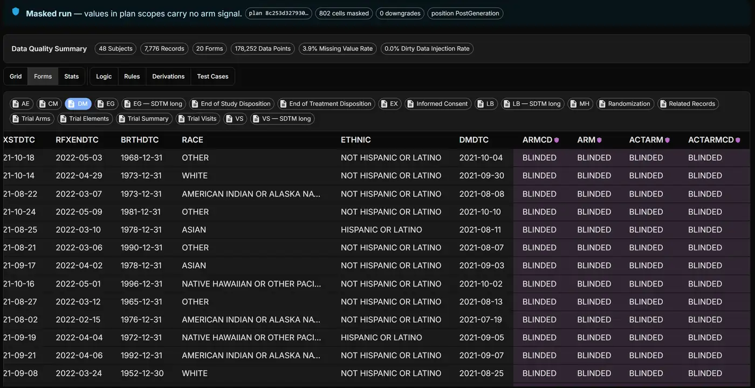Image resolution: width=755 pixels, height=388 pixels.
Task: Click the ACTARMCD column header text
Action: (x=711, y=140)
